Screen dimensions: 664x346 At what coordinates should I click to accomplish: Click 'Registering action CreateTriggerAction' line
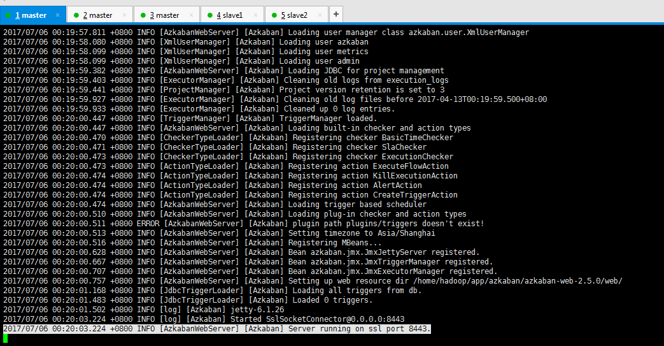(x=372, y=194)
